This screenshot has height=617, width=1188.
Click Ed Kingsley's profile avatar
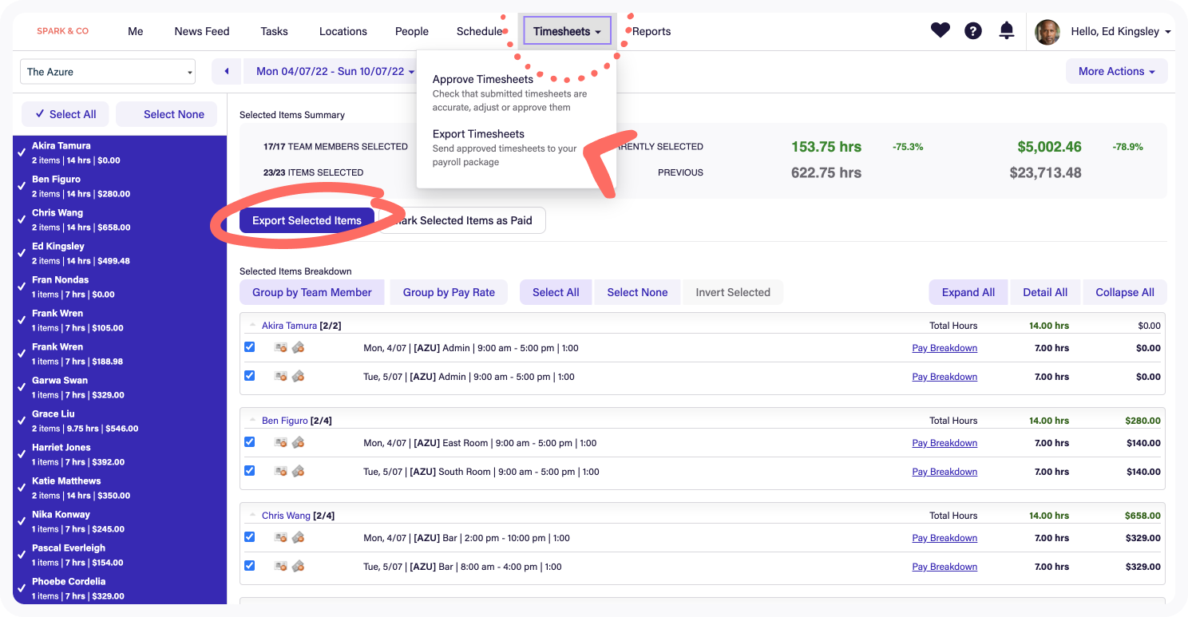[1047, 32]
